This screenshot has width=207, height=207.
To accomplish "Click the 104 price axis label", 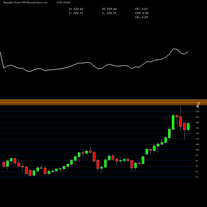I will [x=197, y=150].
